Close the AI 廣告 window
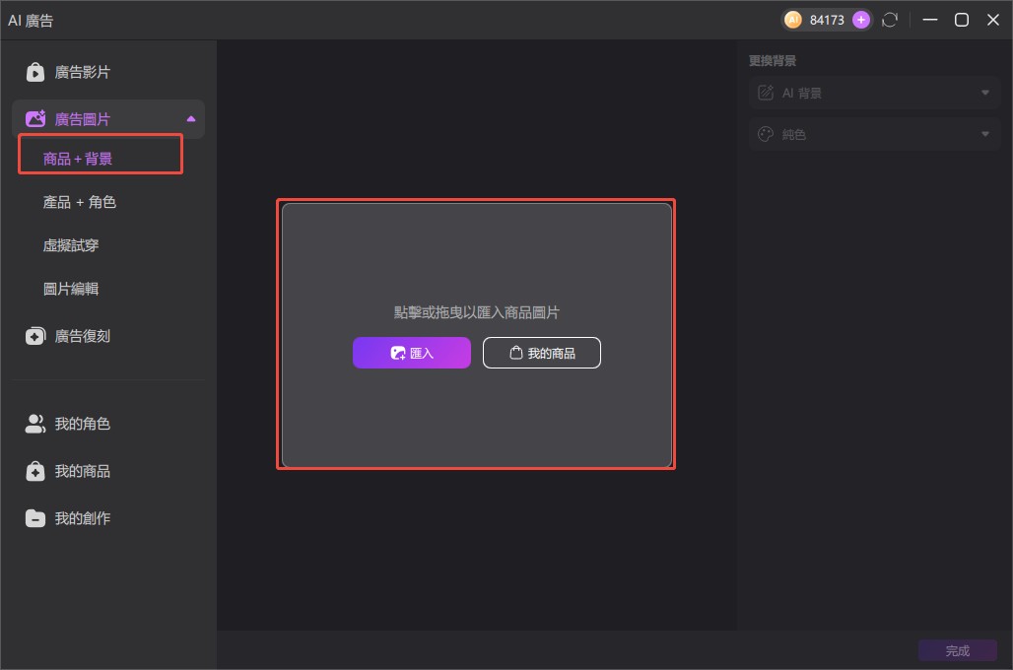The image size is (1013, 670). tap(993, 20)
